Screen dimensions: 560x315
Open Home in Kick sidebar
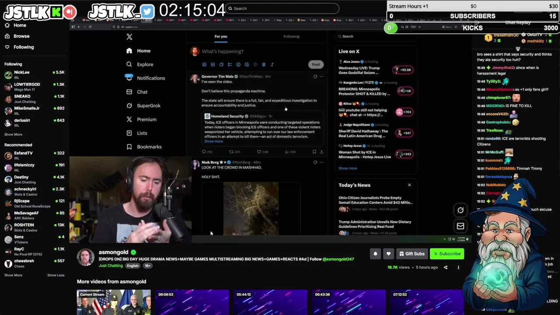coord(15,25)
